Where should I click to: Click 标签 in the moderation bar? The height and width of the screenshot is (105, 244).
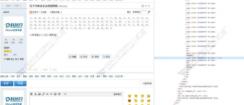pos(111,76)
